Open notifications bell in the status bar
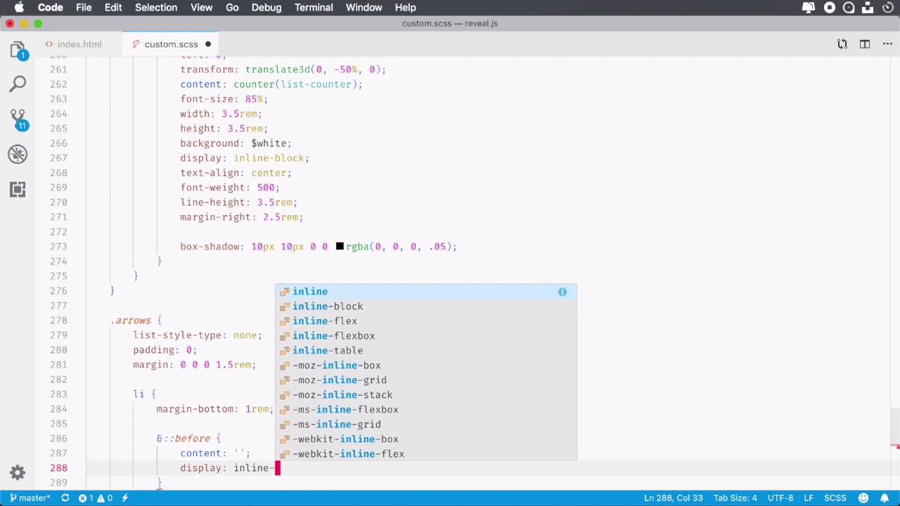Viewport: 900px width, 506px height. (885, 498)
